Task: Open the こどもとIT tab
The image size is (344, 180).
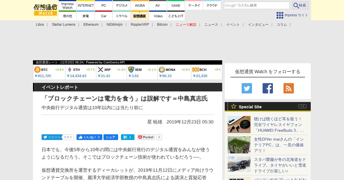Action: [x=176, y=16]
